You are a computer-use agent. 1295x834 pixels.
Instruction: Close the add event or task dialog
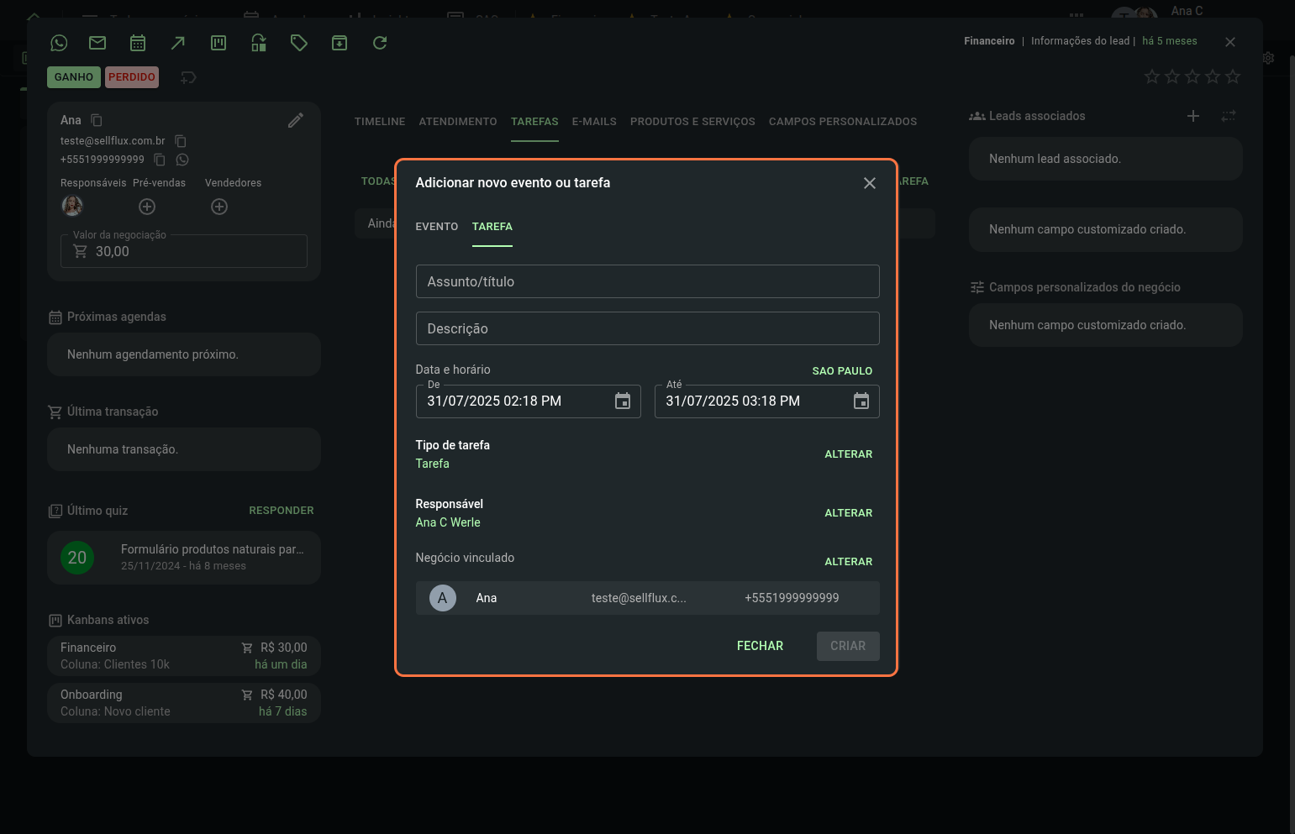(870, 183)
